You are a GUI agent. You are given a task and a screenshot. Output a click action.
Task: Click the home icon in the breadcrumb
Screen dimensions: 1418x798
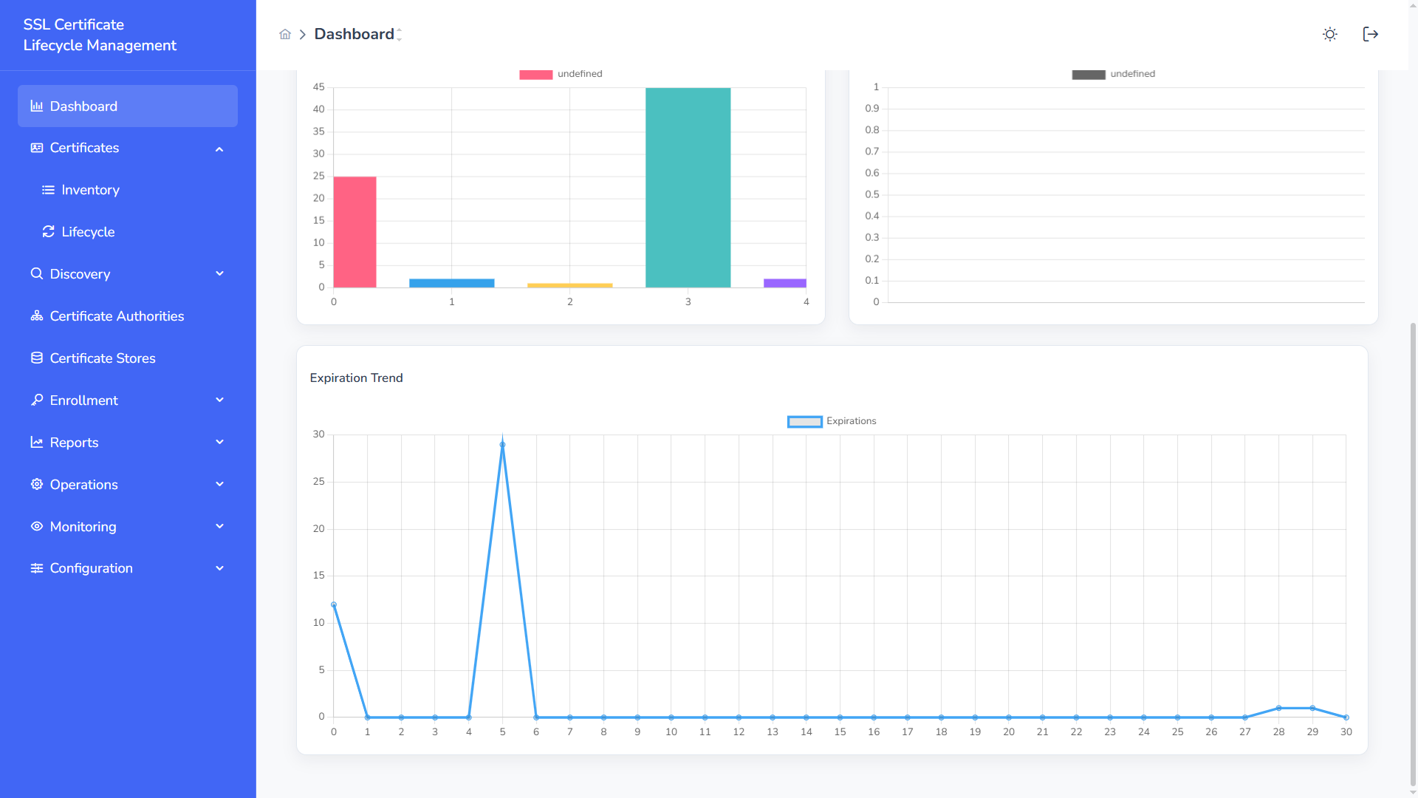[x=284, y=34]
